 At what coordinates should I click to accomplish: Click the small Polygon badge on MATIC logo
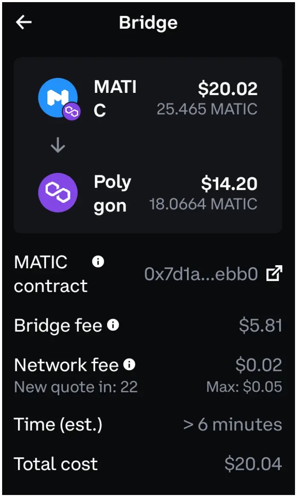(x=72, y=111)
